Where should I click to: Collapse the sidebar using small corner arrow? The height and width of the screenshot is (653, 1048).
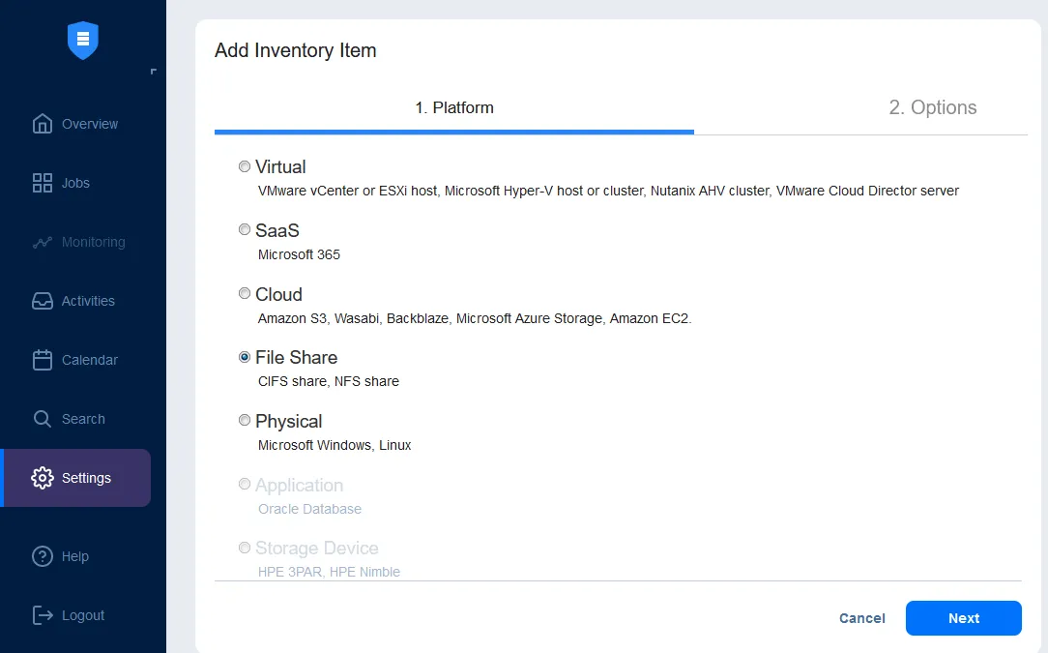pyautogui.click(x=154, y=72)
